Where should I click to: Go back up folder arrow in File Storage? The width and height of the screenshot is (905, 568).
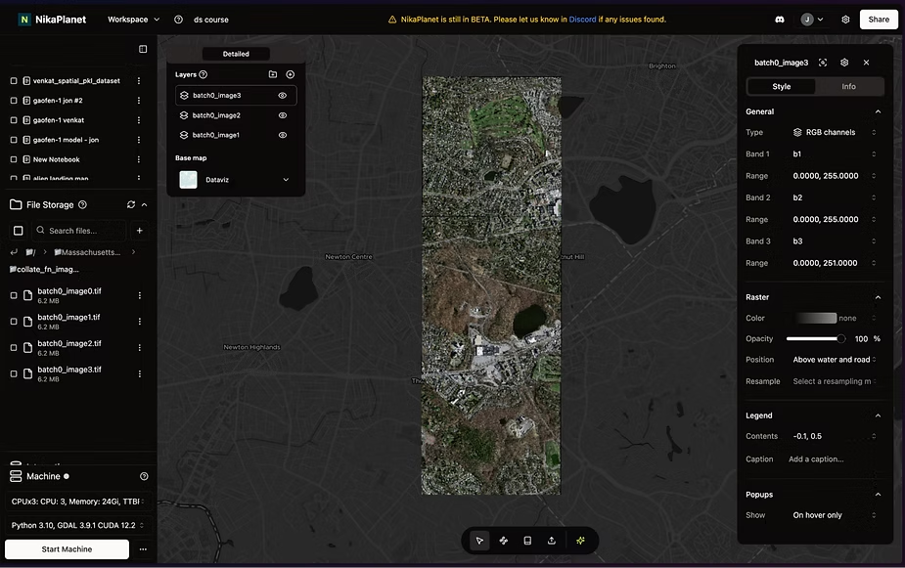[x=14, y=252]
